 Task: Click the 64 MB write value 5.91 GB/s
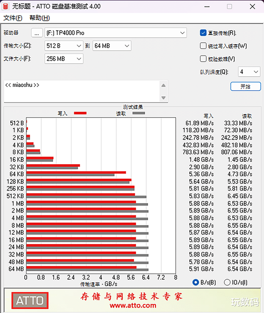pyautogui.click(x=201, y=269)
